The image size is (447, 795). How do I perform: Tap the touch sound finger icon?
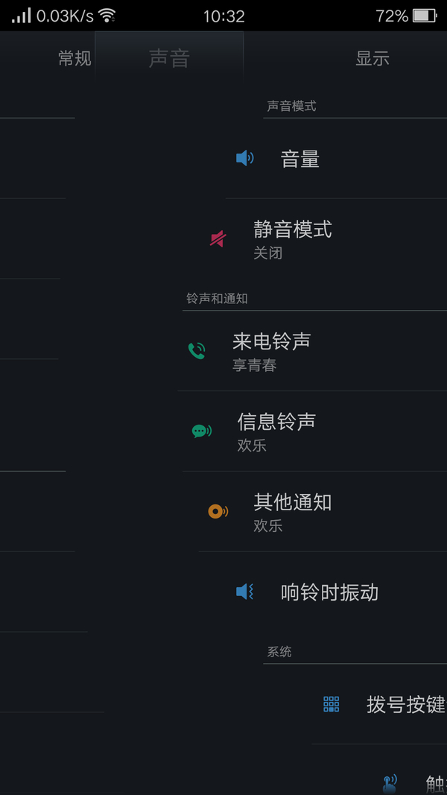[390, 782]
